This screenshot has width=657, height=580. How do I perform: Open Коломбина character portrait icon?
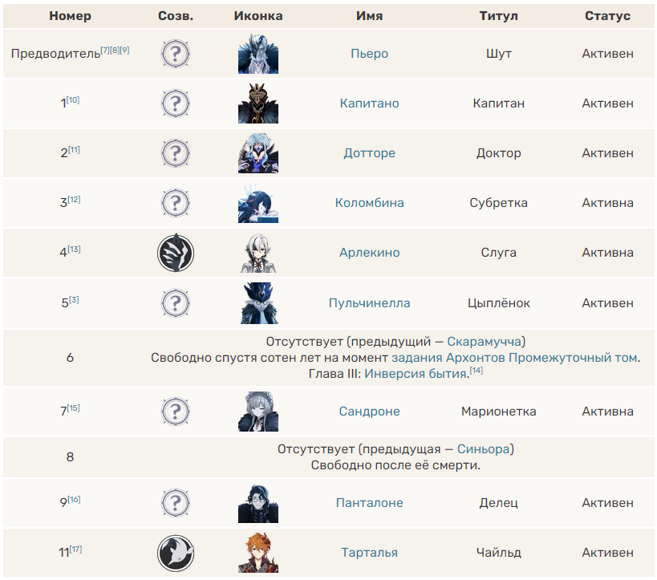tap(258, 203)
